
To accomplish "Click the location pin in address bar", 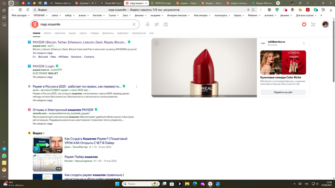I will tap(248, 10).
